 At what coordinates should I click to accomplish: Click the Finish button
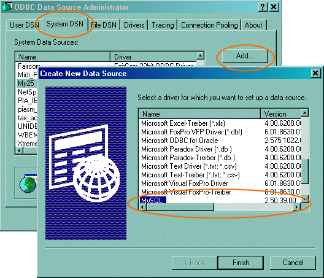241,263
